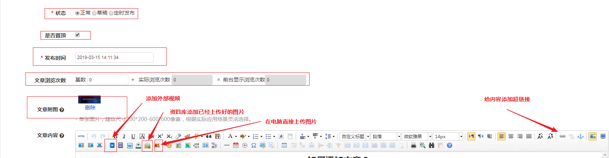Image resolution: width=609 pixels, height=158 pixels.
Task: Open the 段落 paragraph format dropdown
Action: click(x=386, y=136)
